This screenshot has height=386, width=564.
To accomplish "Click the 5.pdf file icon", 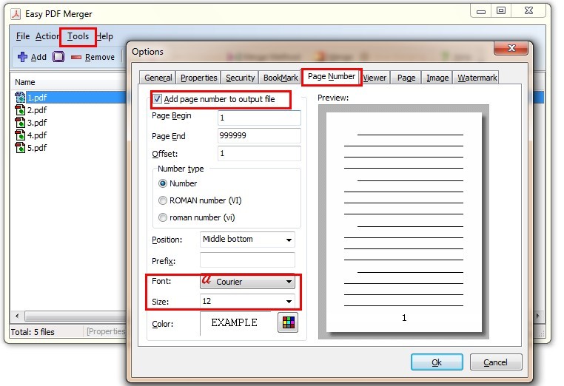I will click(x=20, y=148).
